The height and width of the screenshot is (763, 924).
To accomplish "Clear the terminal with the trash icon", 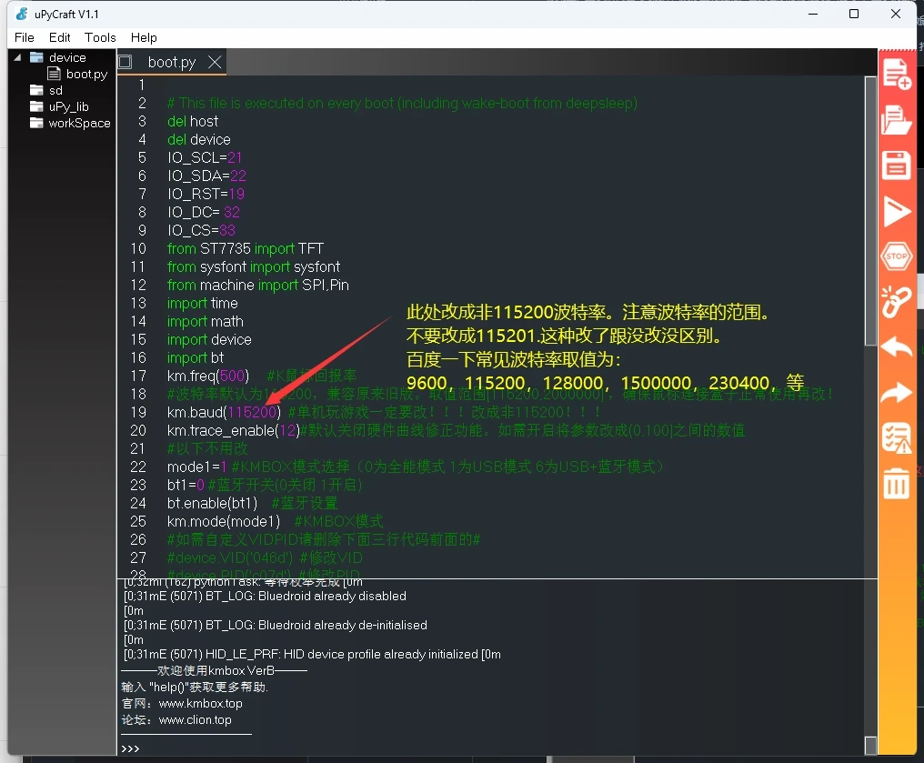I will click(x=897, y=484).
